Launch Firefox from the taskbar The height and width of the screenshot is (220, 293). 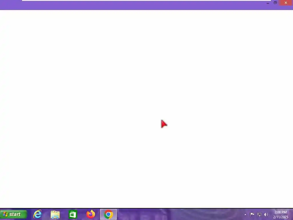[x=91, y=214]
